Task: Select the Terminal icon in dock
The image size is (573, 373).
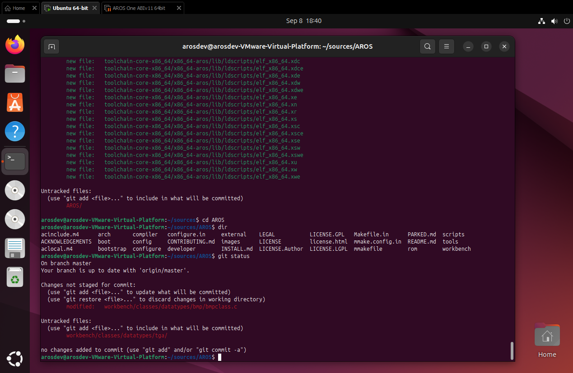Action: pyautogui.click(x=15, y=161)
